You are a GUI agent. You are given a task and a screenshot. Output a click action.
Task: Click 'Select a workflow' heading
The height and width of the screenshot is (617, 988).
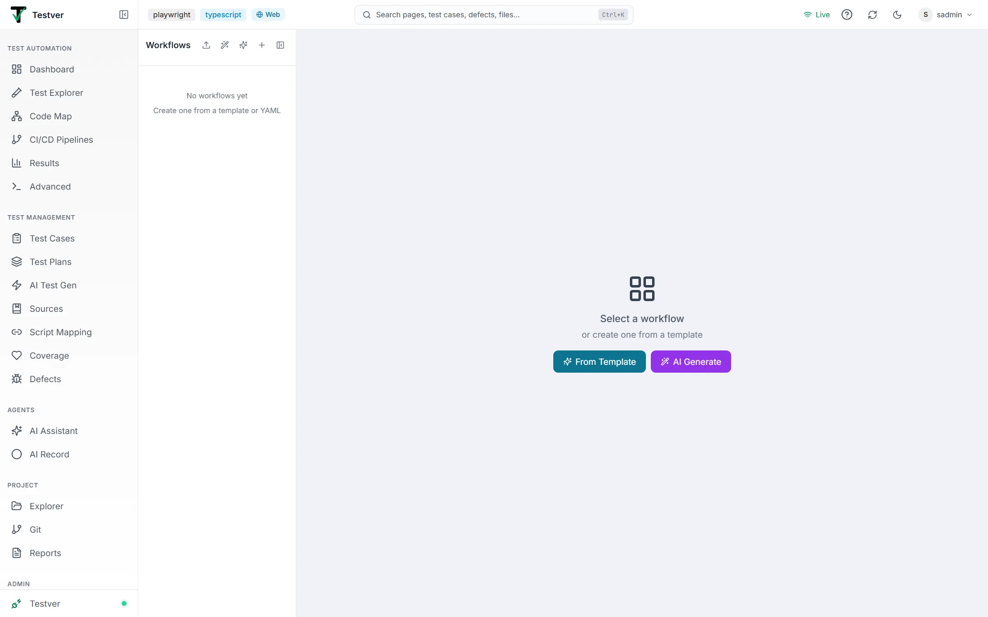pyautogui.click(x=642, y=319)
